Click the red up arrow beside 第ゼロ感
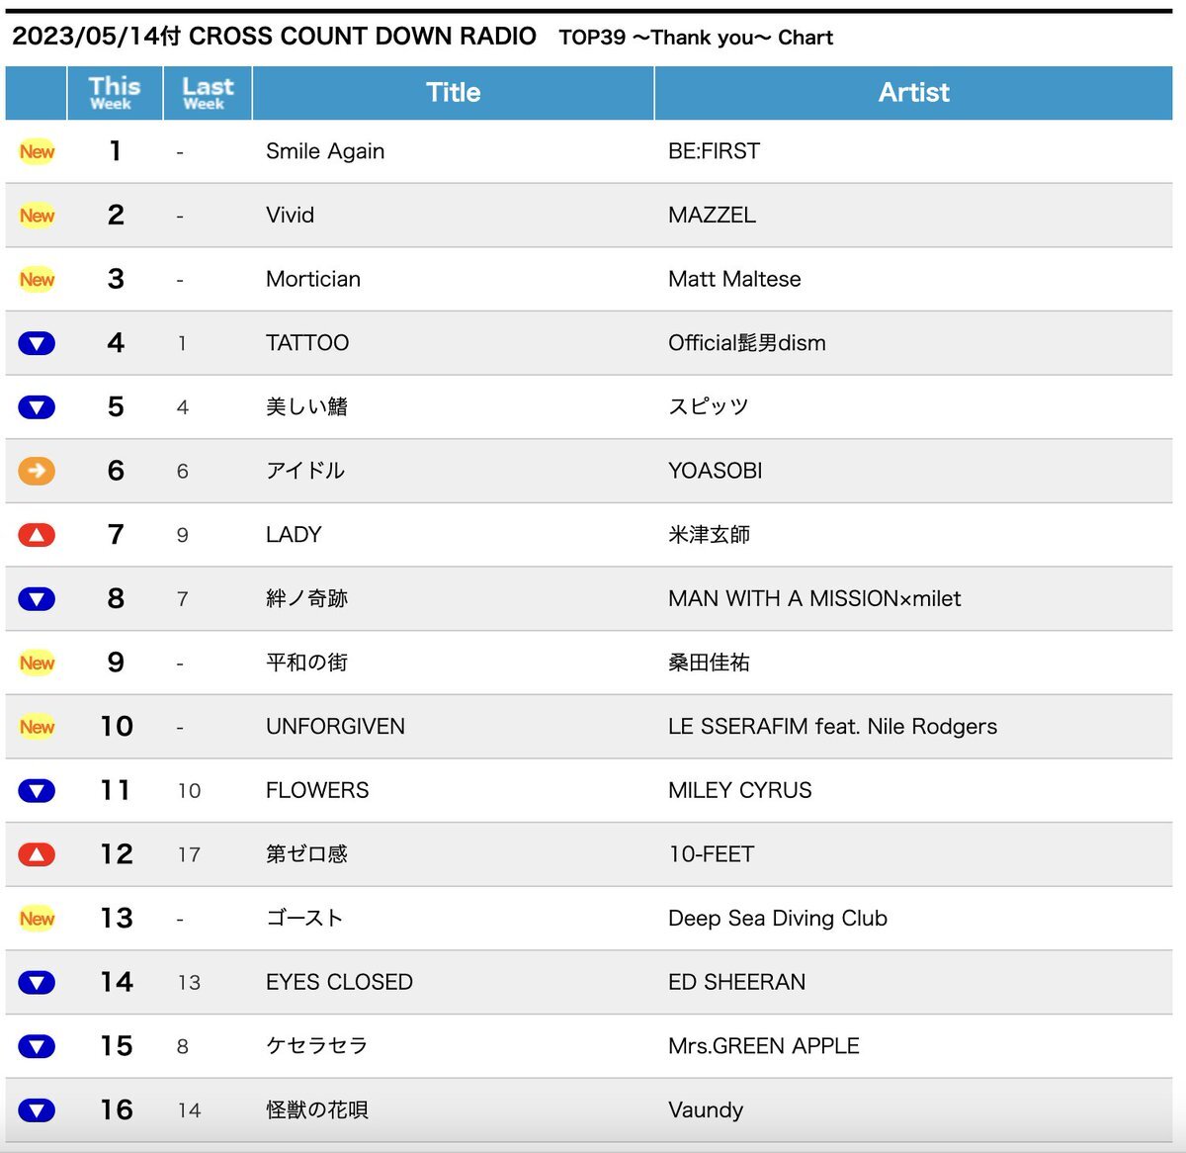 point(37,854)
